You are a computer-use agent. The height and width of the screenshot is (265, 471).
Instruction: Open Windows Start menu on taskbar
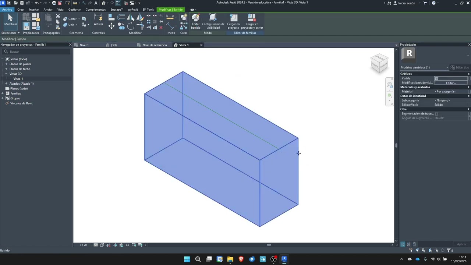[187, 259]
